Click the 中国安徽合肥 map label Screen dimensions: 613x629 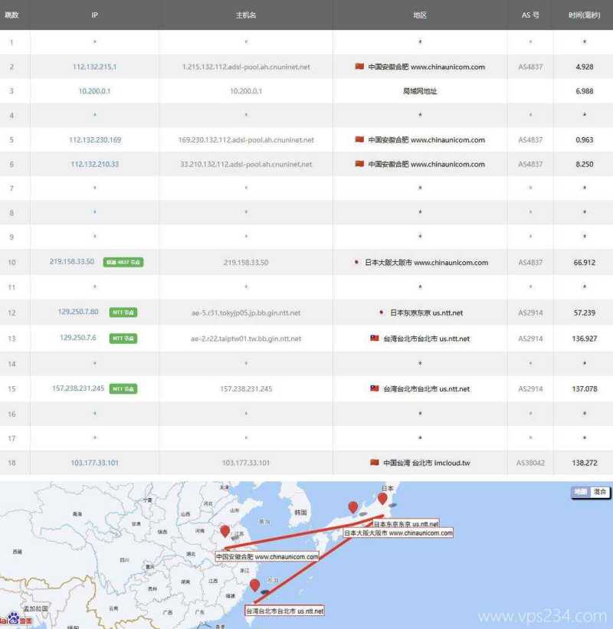pyautogui.click(x=266, y=556)
